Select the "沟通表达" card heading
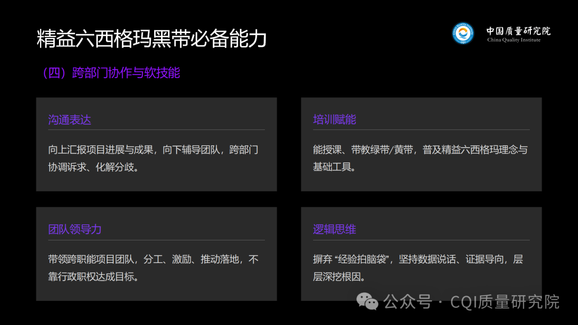Screen dimensions: 578x325 [70, 120]
